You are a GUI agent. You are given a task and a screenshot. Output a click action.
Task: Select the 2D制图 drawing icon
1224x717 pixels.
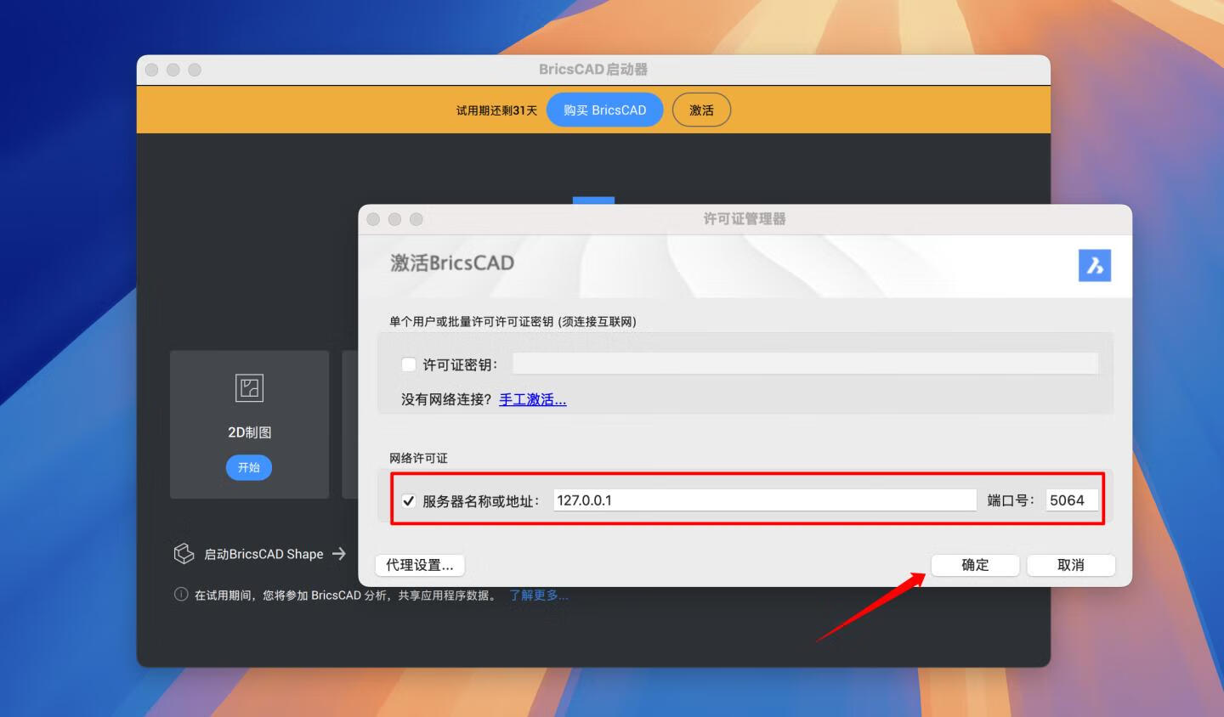tap(249, 387)
